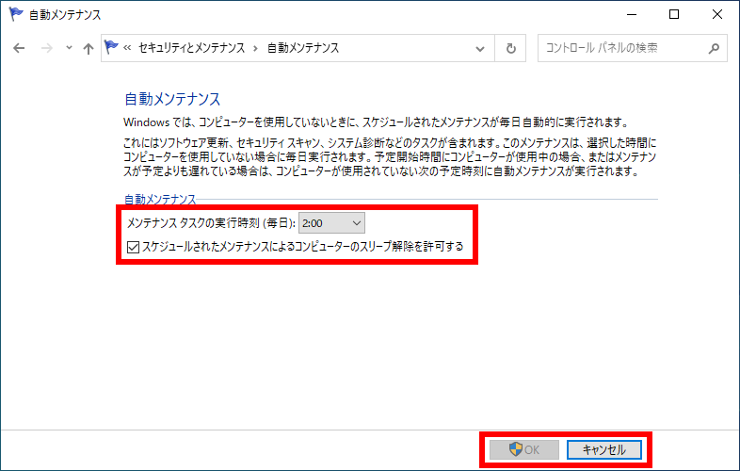Click the back arrow navigation button

19,48
